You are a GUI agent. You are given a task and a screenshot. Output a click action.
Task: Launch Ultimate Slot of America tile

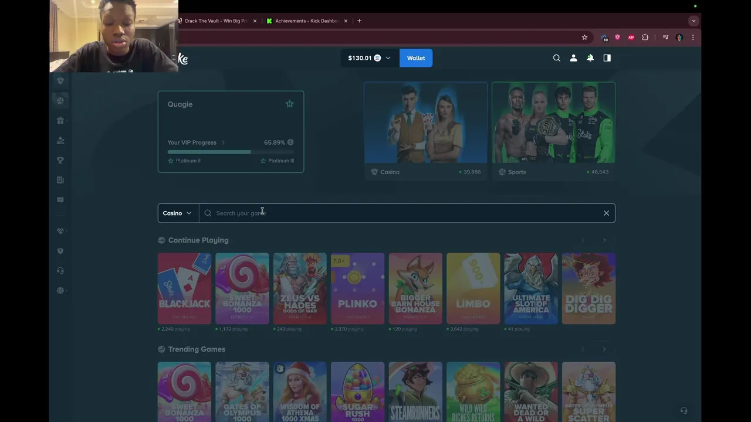pos(531,288)
